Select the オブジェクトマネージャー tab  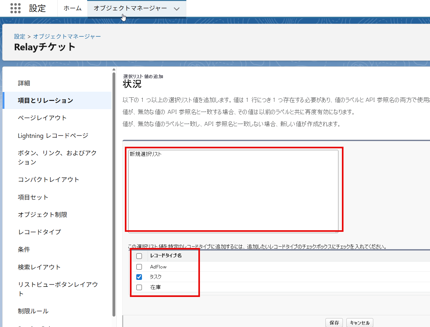tap(130, 8)
